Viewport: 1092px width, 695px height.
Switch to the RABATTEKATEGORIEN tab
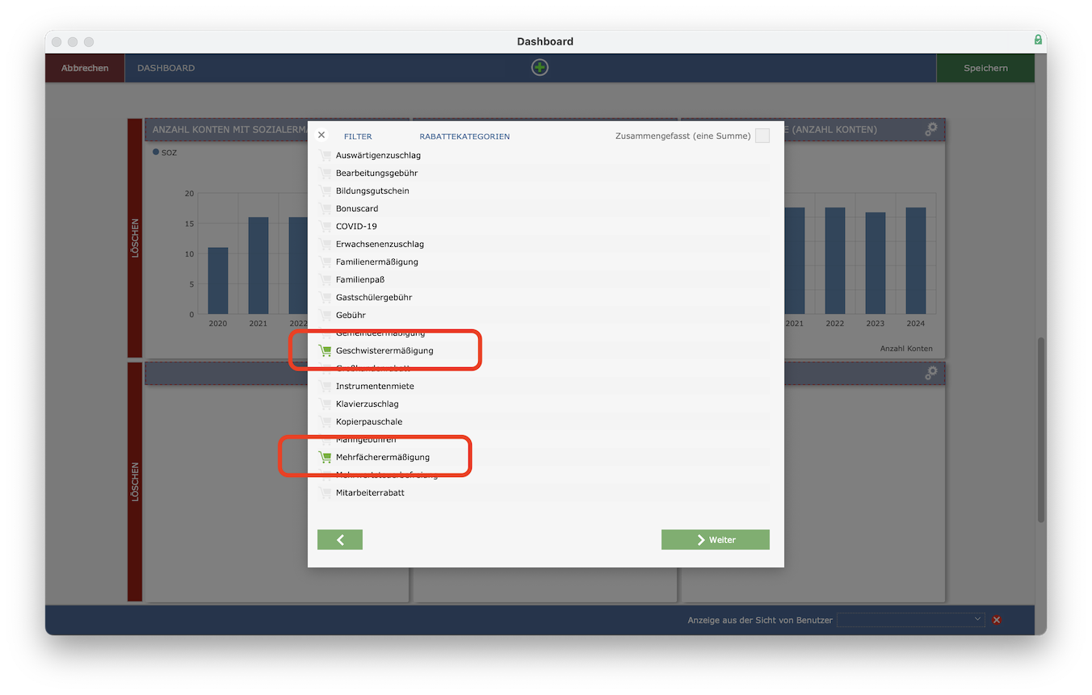click(464, 136)
